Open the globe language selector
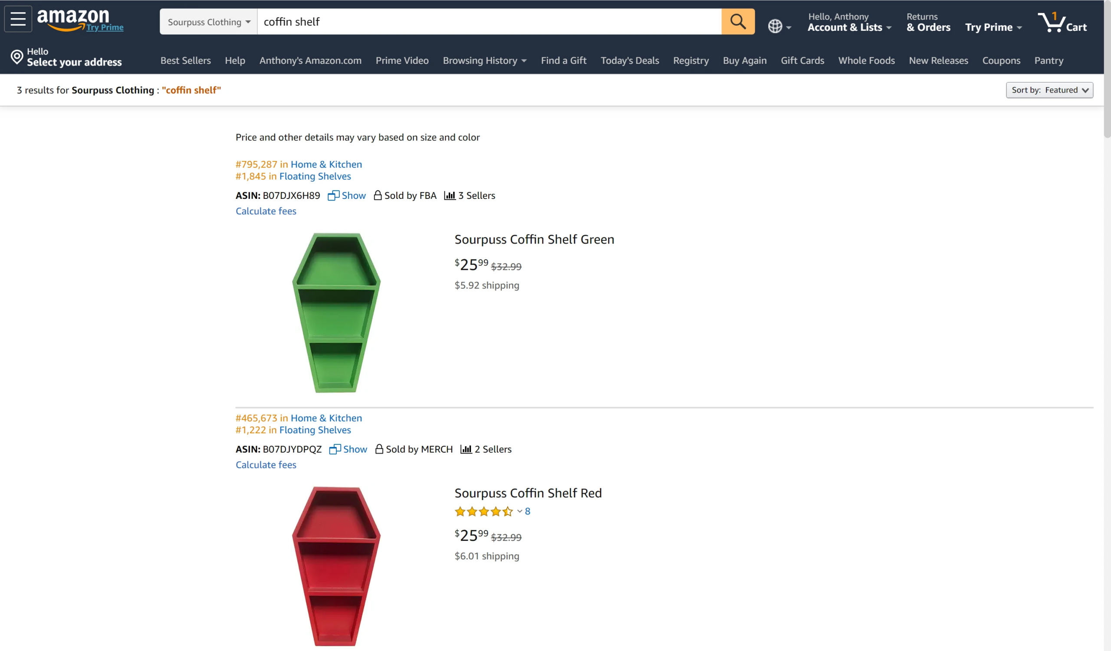The image size is (1111, 651). click(779, 26)
